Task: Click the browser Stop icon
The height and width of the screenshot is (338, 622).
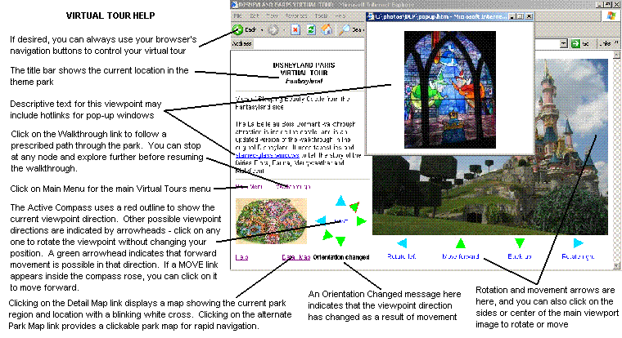Action: [x=295, y=29]
